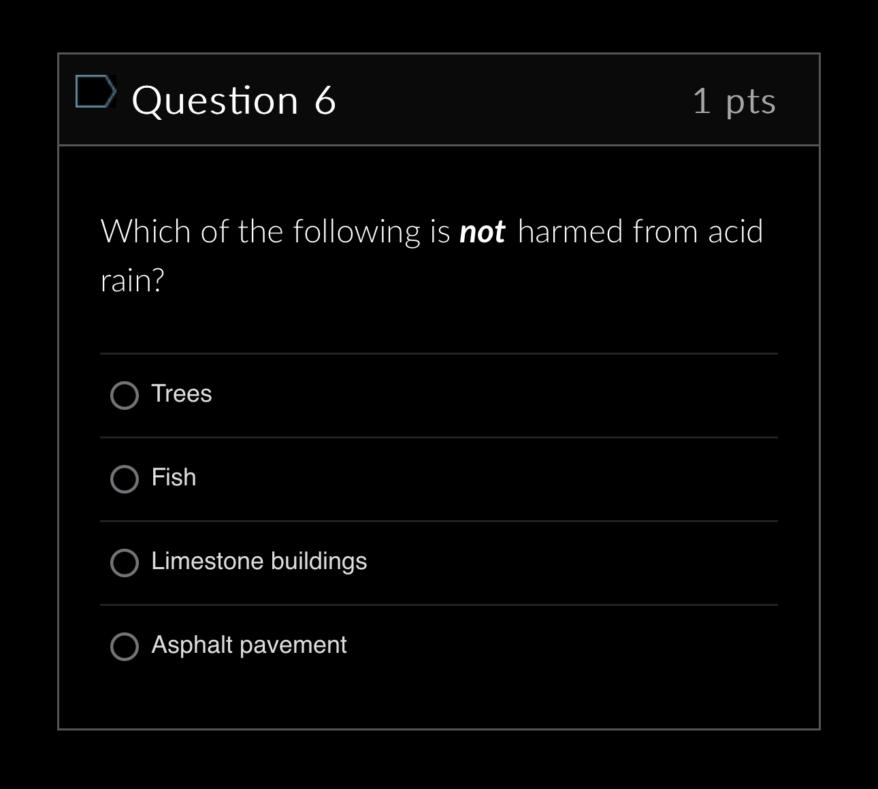This screenshot has height=789, width=878.
Task: Click the 1 pts label
Action: point(734,100)
